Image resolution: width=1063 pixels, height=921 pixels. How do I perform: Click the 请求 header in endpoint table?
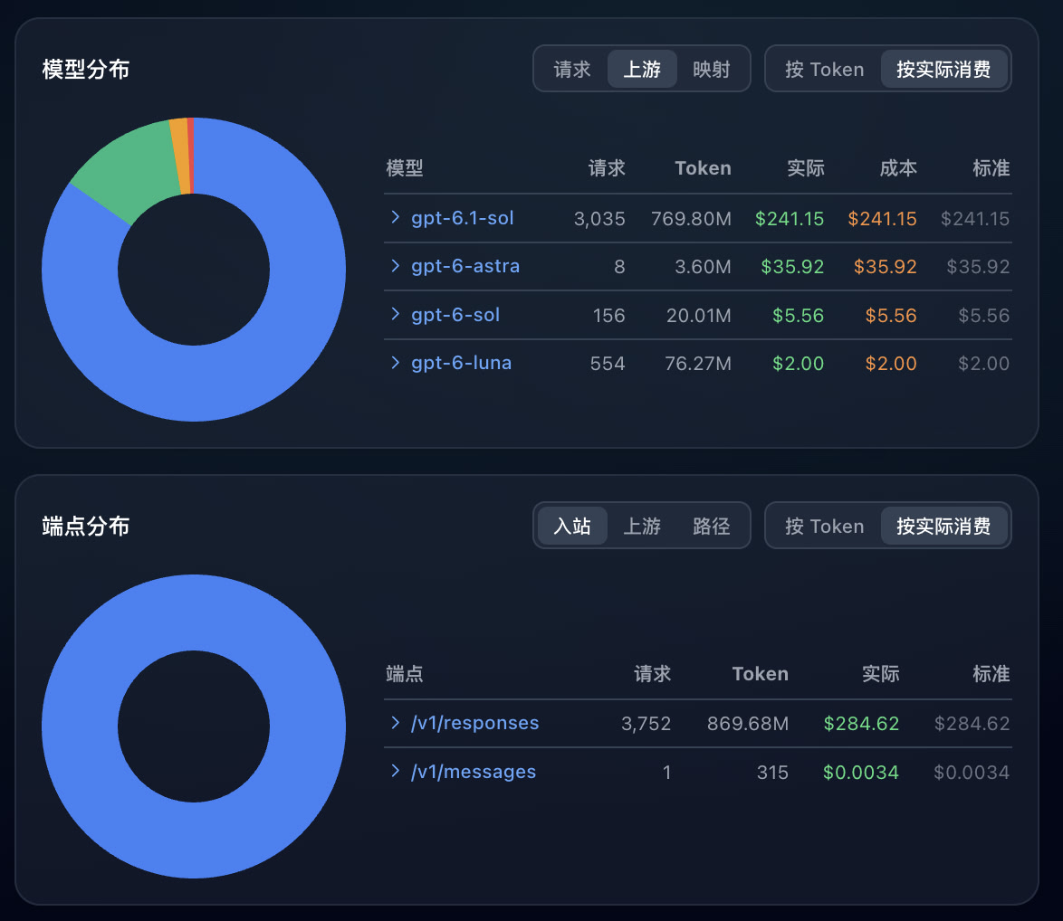tap(652, 674)
